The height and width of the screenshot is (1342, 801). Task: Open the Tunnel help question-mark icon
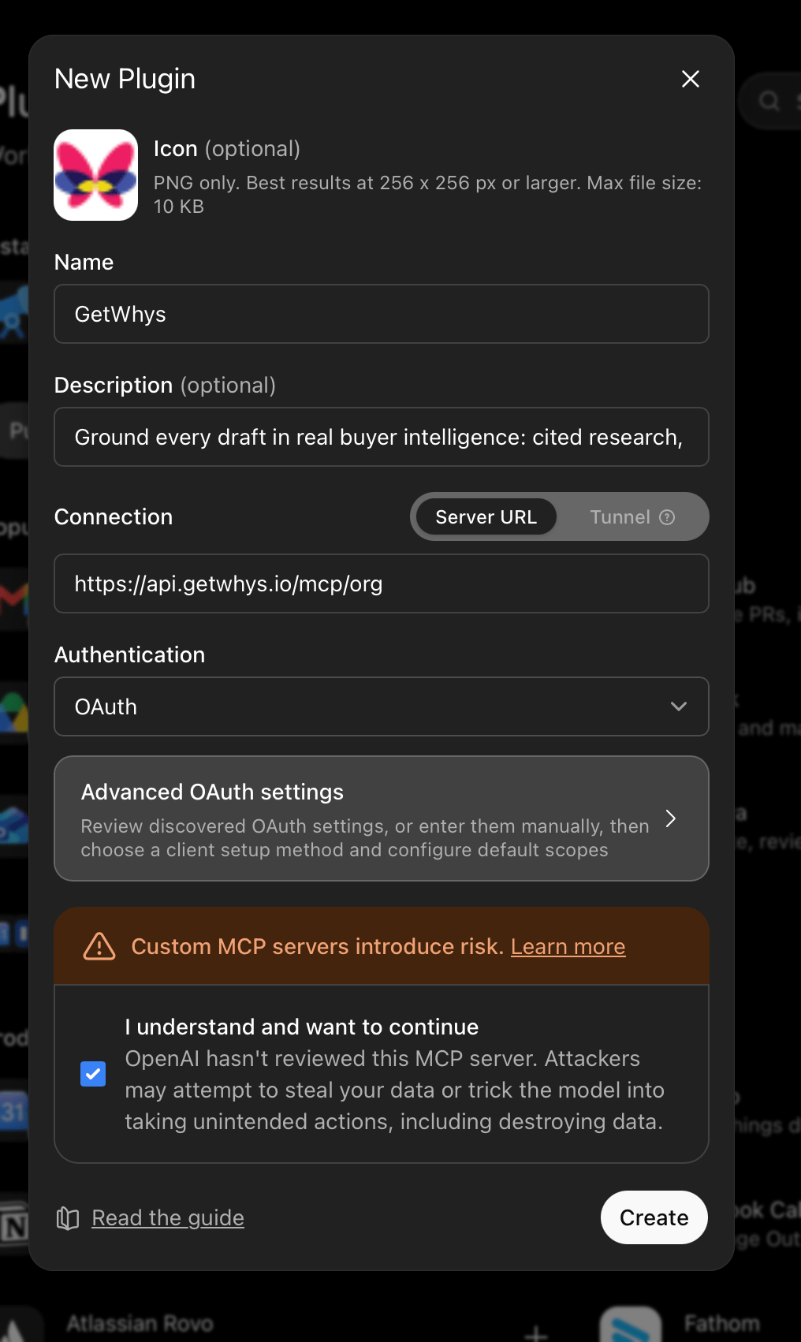click(667, 517)
